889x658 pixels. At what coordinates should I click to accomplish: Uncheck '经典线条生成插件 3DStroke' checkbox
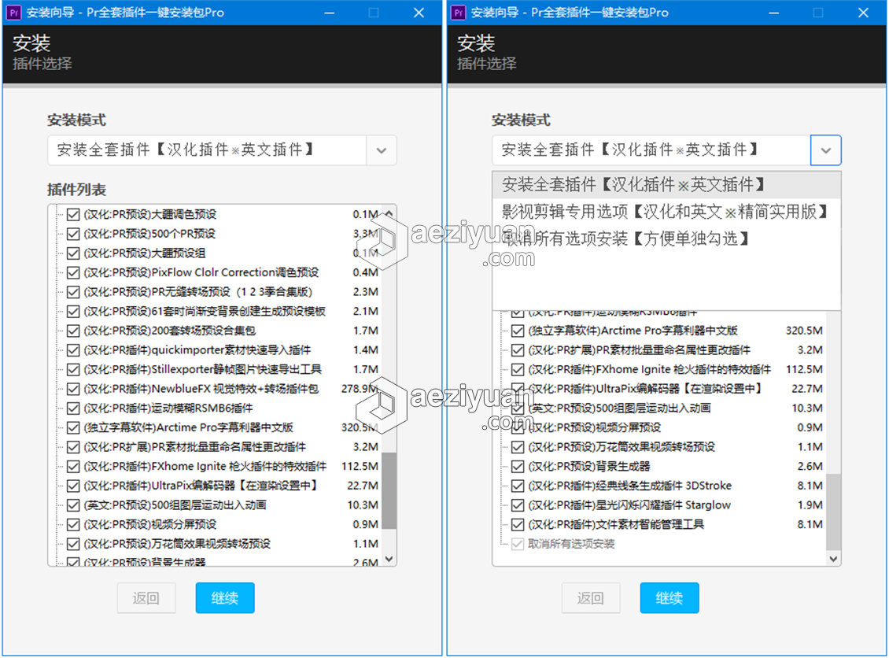[x=518, y=486]
